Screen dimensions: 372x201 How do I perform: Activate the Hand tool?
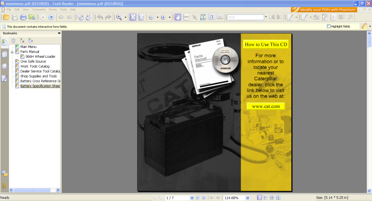coord(178,17)
